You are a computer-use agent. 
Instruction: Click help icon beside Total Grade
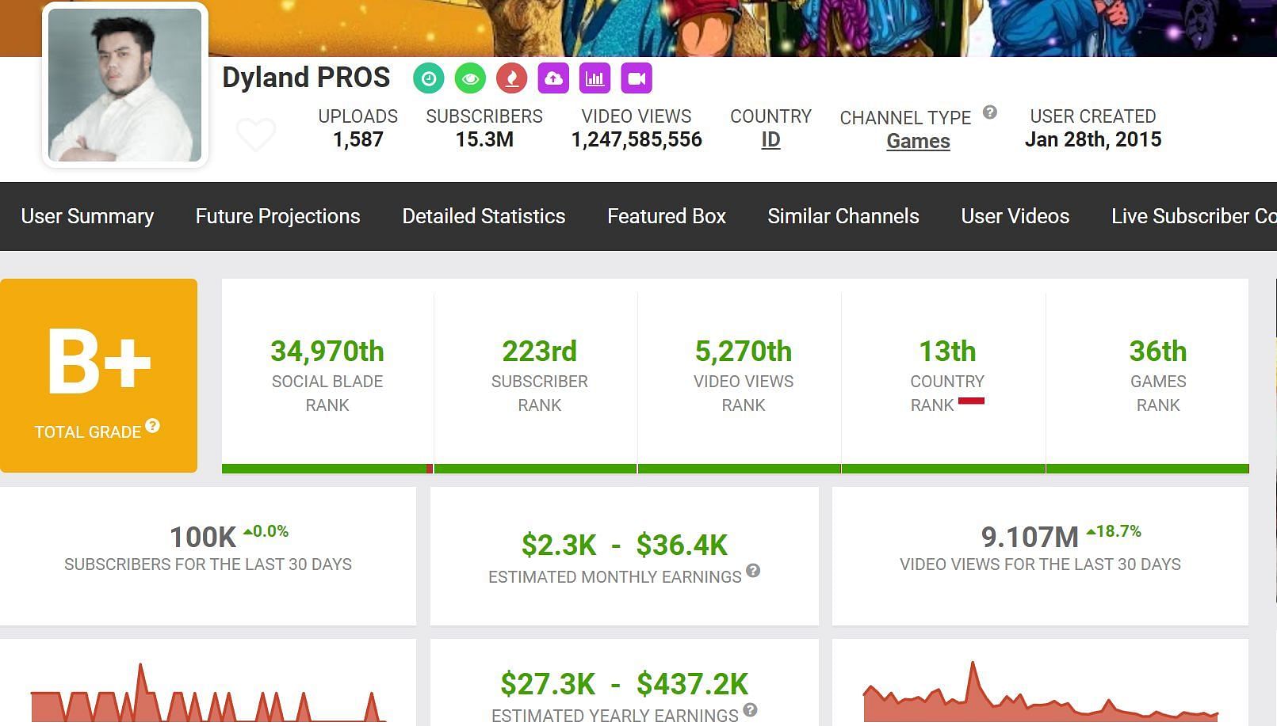point(153,426)
